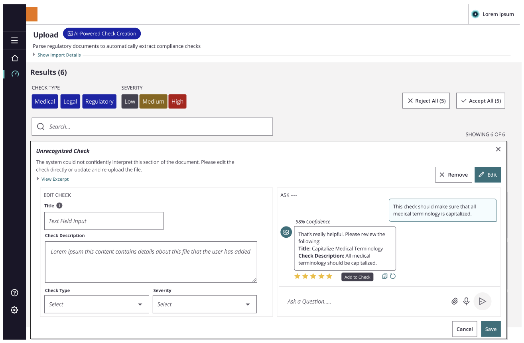The width and height of the screenshot is (524, 343).
Task: Click the regenerate response icon
Action: (x=393, y=276)
